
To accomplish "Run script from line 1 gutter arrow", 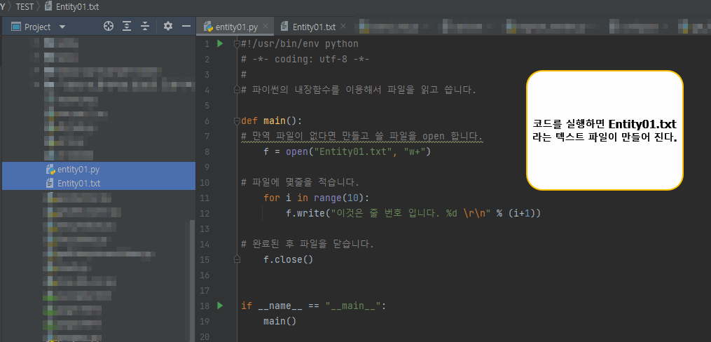I will click(x=221, y=44).
